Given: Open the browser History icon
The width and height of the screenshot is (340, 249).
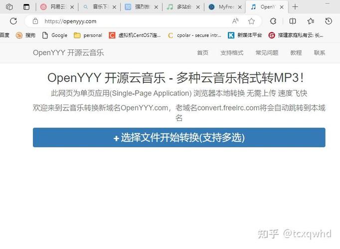Looking at the screenshot, I should (329, 21).
